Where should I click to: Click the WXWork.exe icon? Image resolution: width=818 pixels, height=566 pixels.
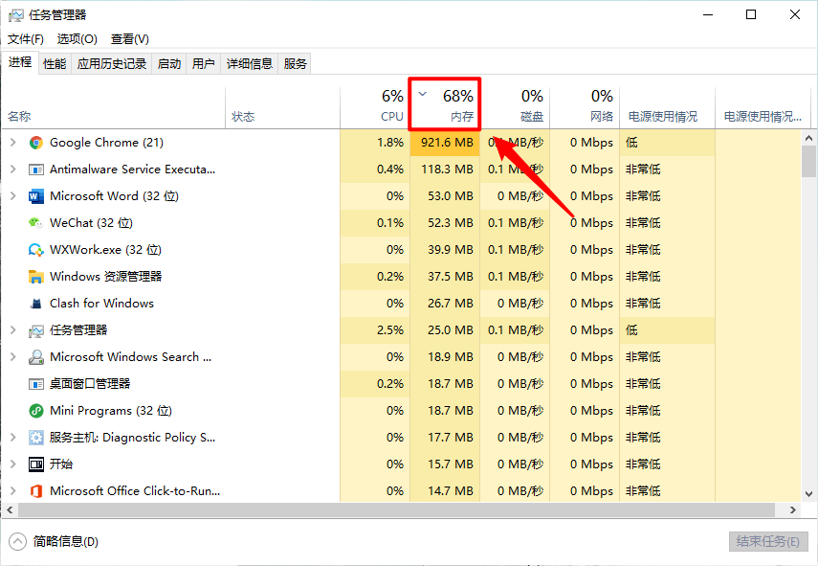pos(36,249)
